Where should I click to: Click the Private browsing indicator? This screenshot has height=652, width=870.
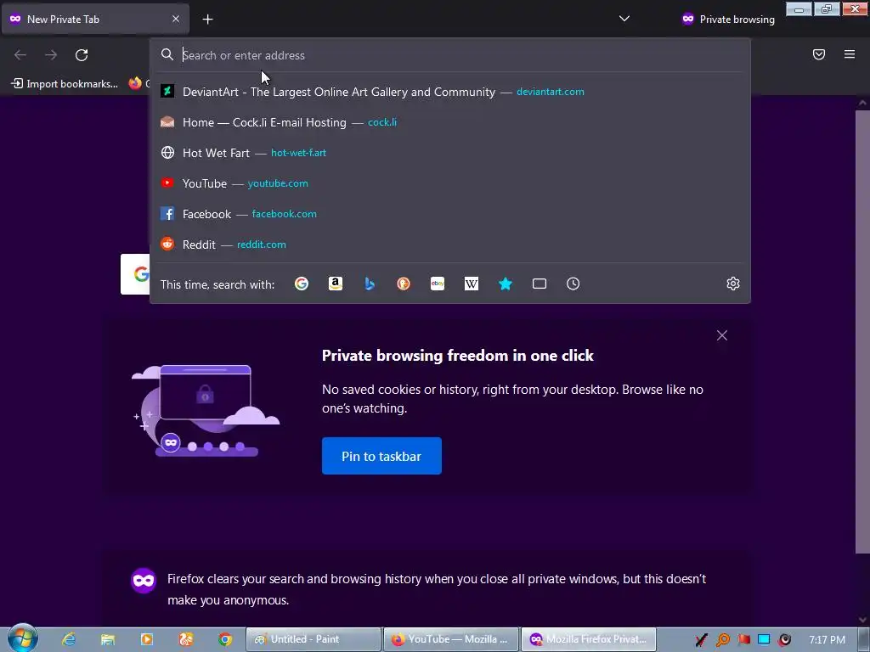tap(728, 20)
